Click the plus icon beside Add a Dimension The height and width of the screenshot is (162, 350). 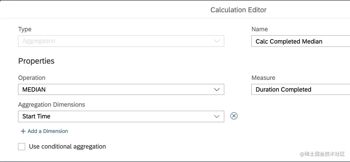pos(23,131)
